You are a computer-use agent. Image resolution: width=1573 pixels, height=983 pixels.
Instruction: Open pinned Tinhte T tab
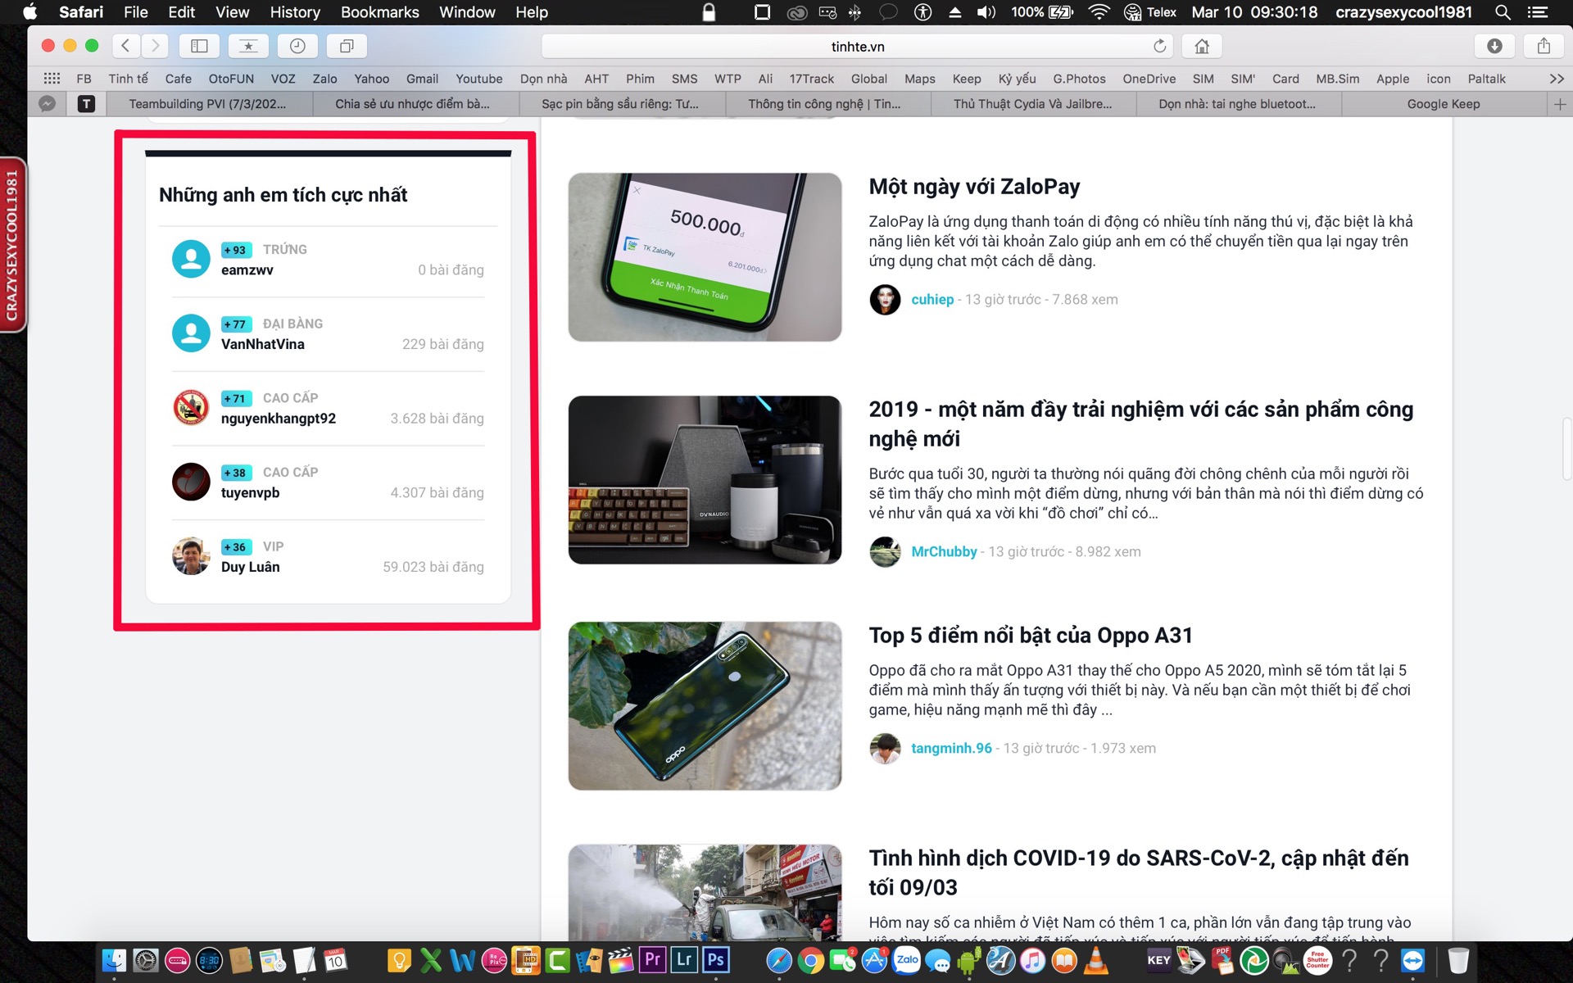pos(86,104)
